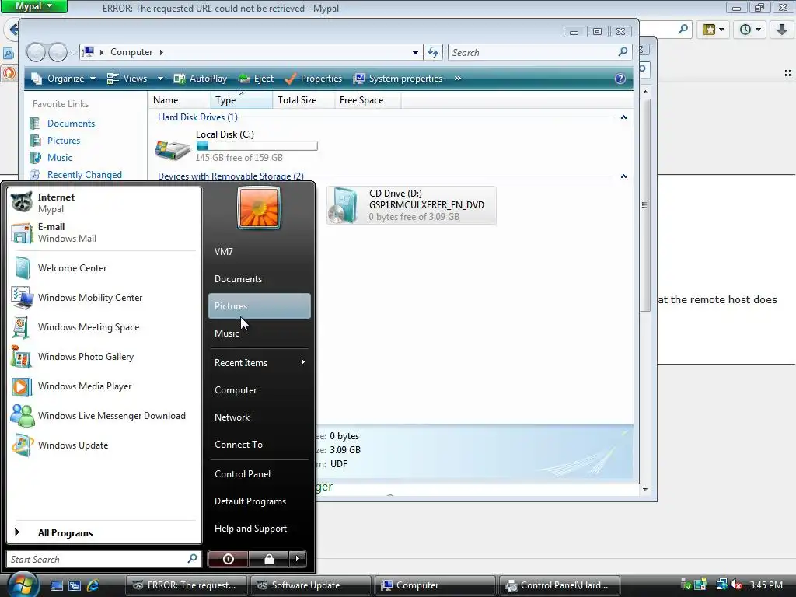The image size is (796, 597).
Task: Click the power sleep button in Start menu
Action: click(228, 559)
